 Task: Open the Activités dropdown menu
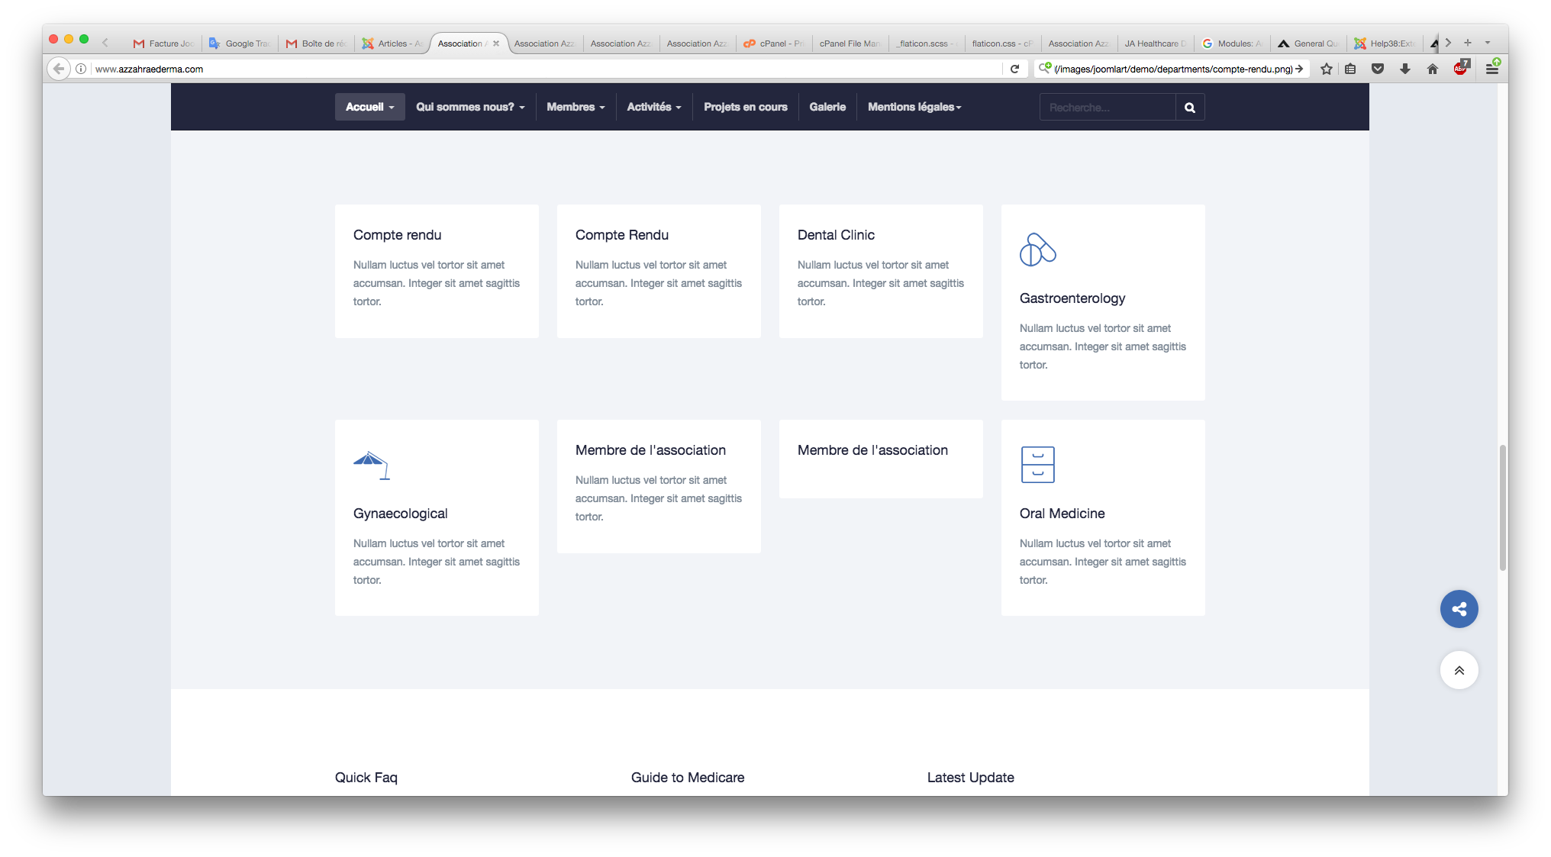tap(653, 107)
